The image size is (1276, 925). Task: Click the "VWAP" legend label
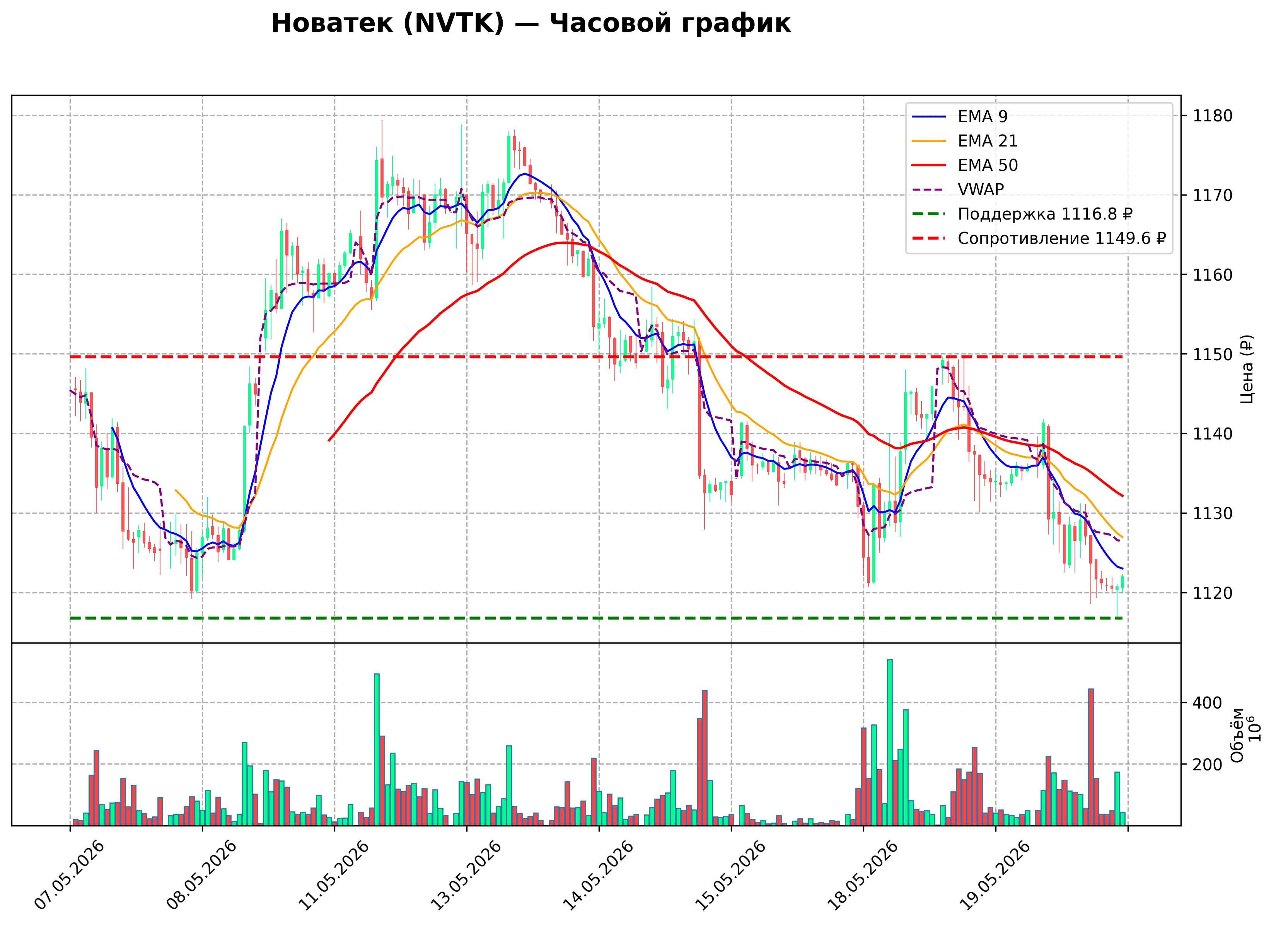coord(981,189)
